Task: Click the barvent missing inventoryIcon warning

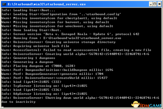Action: pos(55,22)
